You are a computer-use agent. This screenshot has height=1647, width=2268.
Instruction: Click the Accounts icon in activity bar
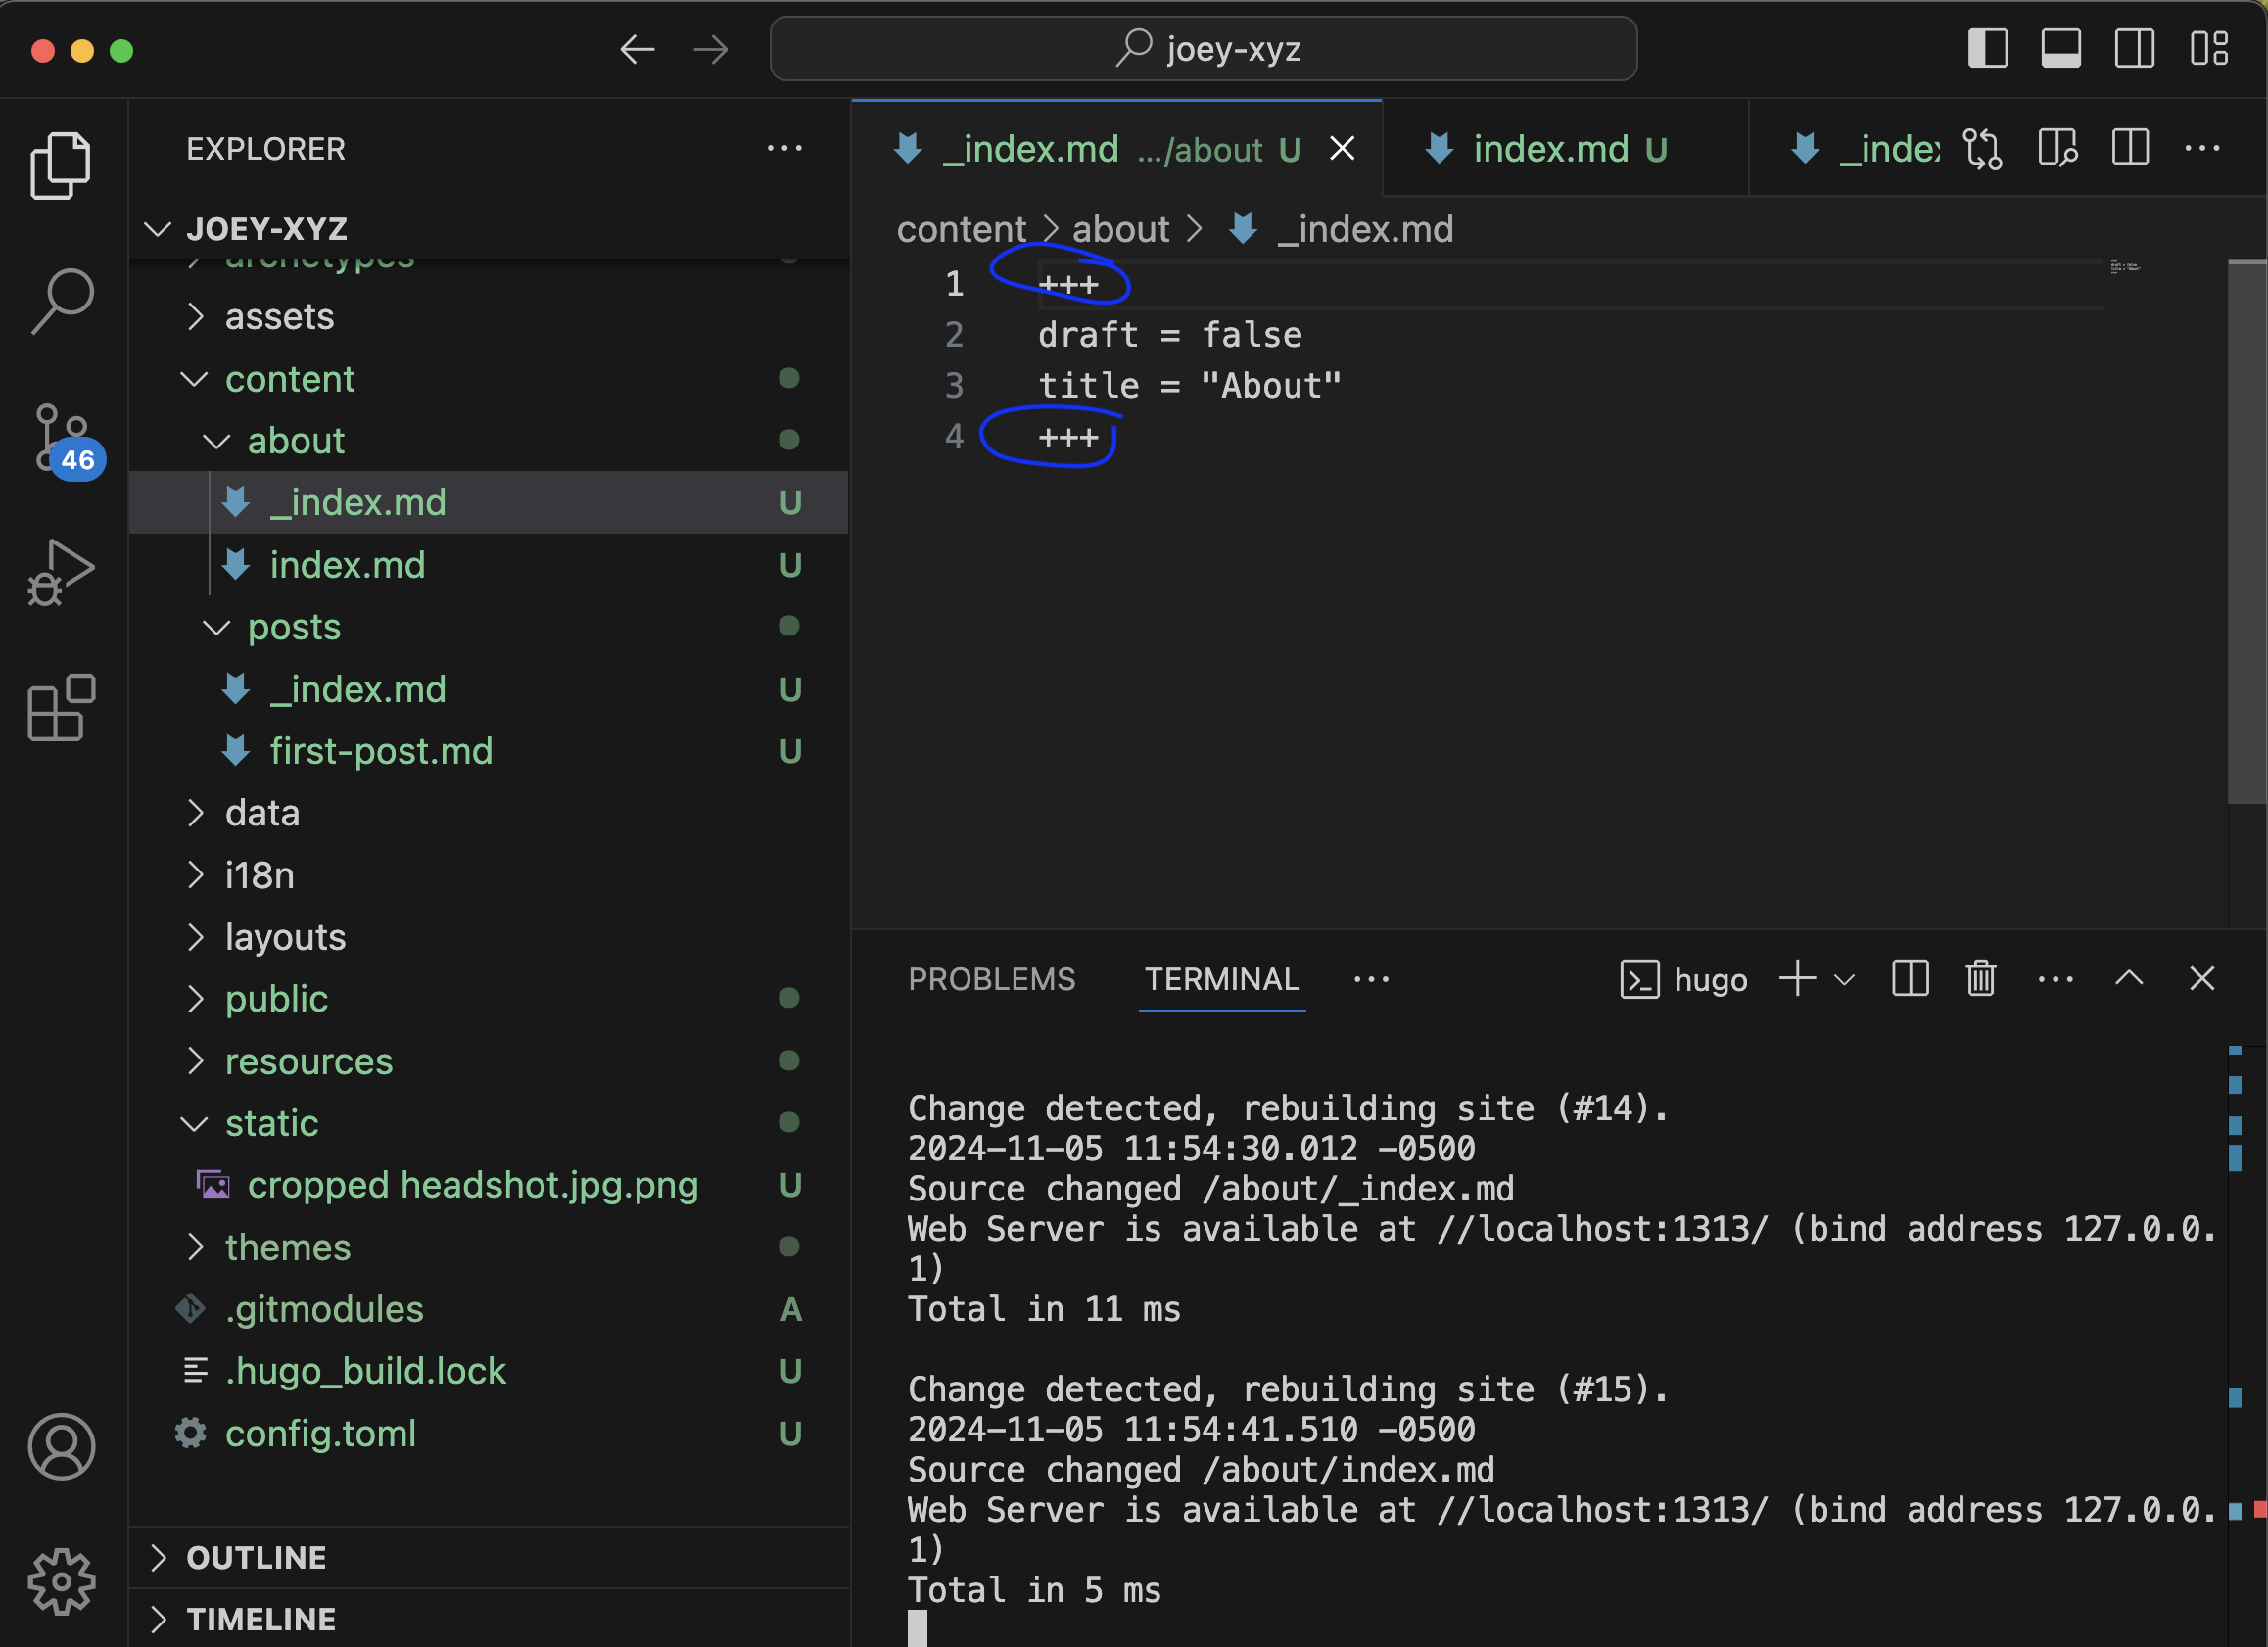pyautogui.click(x=62, y=1446)
